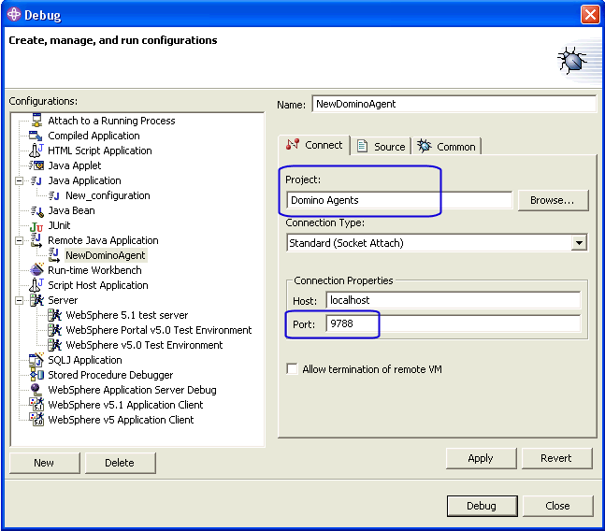Select the New_configuration tree entry
Image resolution: width=605 pixels, height=531 pixels.
[108, 195]
